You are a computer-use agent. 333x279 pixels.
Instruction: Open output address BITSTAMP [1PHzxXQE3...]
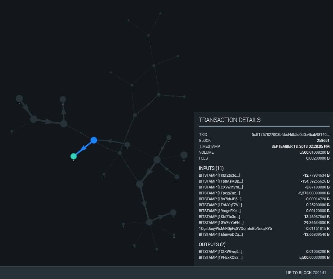pyautogui.click(x=221, y=258)
